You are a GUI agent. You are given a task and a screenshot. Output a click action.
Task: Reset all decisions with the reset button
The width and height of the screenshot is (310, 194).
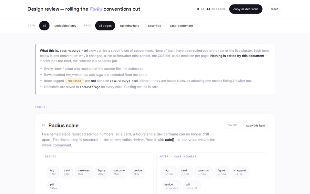coord(274,9)
